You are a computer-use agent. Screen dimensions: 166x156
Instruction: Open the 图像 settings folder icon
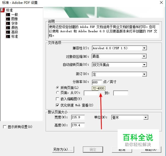(8, 19)
